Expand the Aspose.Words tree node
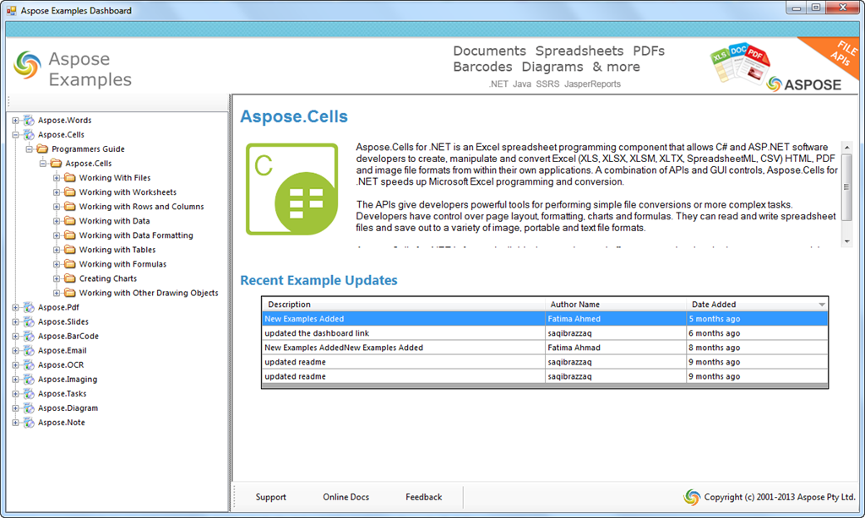 [15, 120]
